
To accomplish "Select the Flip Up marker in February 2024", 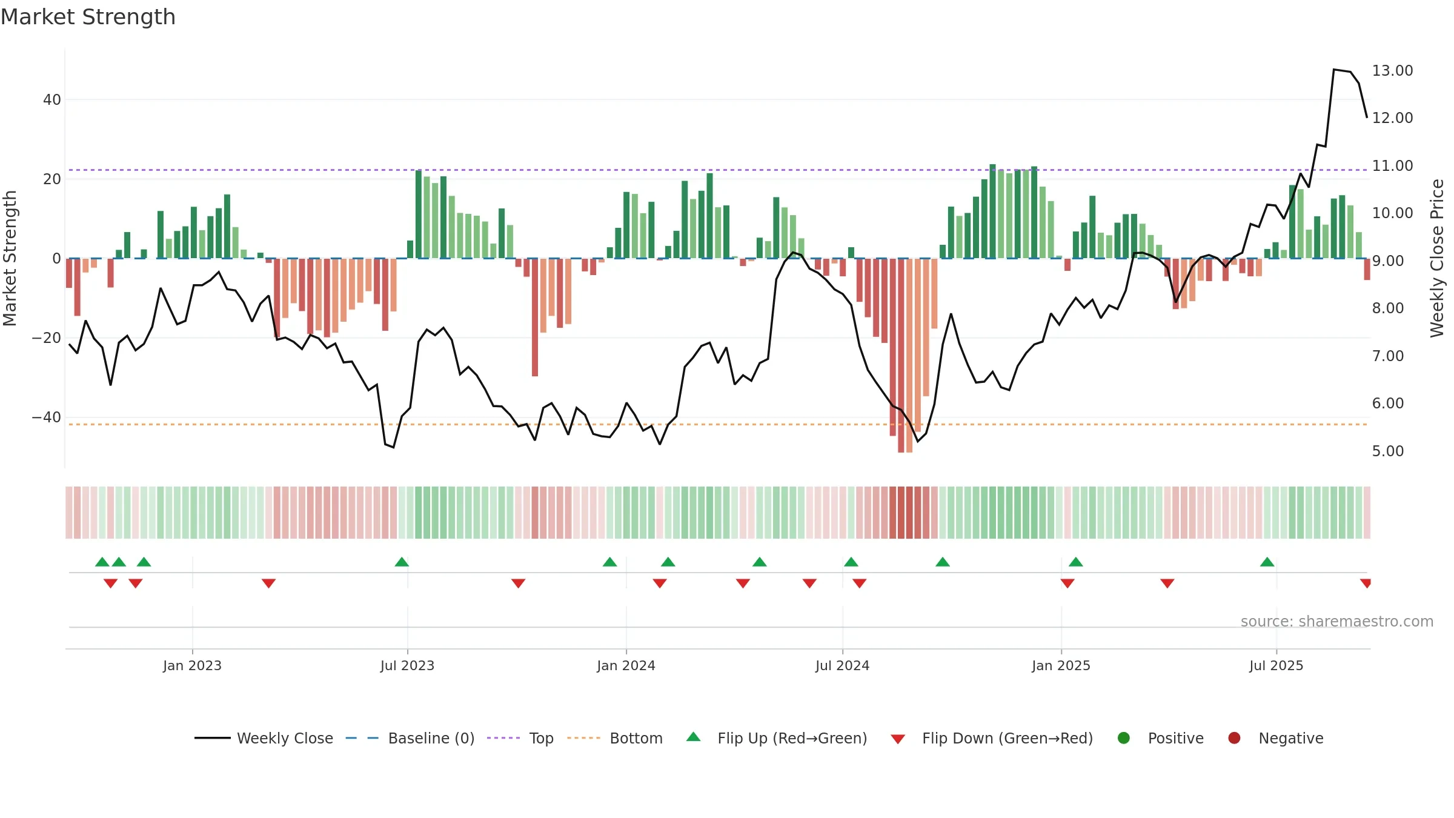I will (x=668, y=562).
